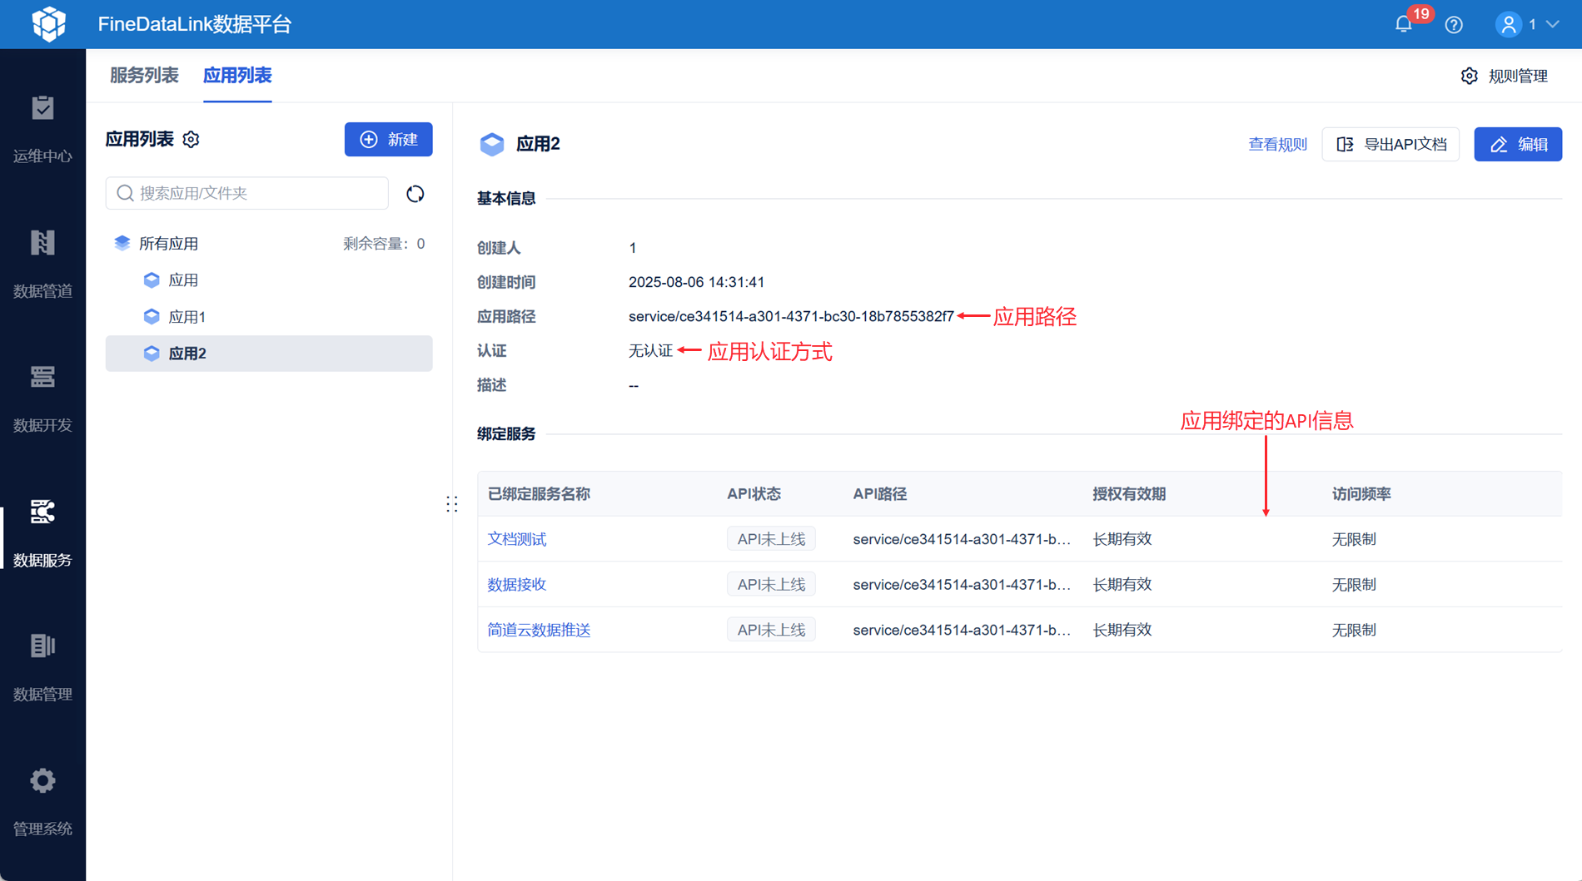This screenshot has height=881, width=1582.
Task: Open 数据管道 in sidebar
Action: click(42, 264)
